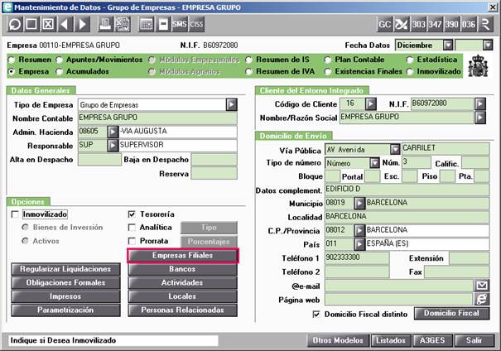The image size is (501, 351).
Task: Click the Teléfono 2 input field
Action: pos(357,272)
